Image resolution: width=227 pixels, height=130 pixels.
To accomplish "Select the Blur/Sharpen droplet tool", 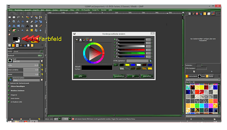I will 41,30.
